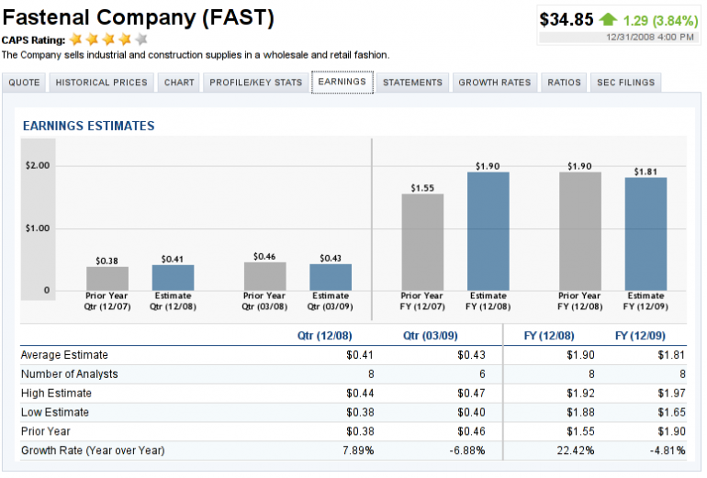This screenshot has height=478, width=707.
Task: Open the Chart tab
Action: 179,83
